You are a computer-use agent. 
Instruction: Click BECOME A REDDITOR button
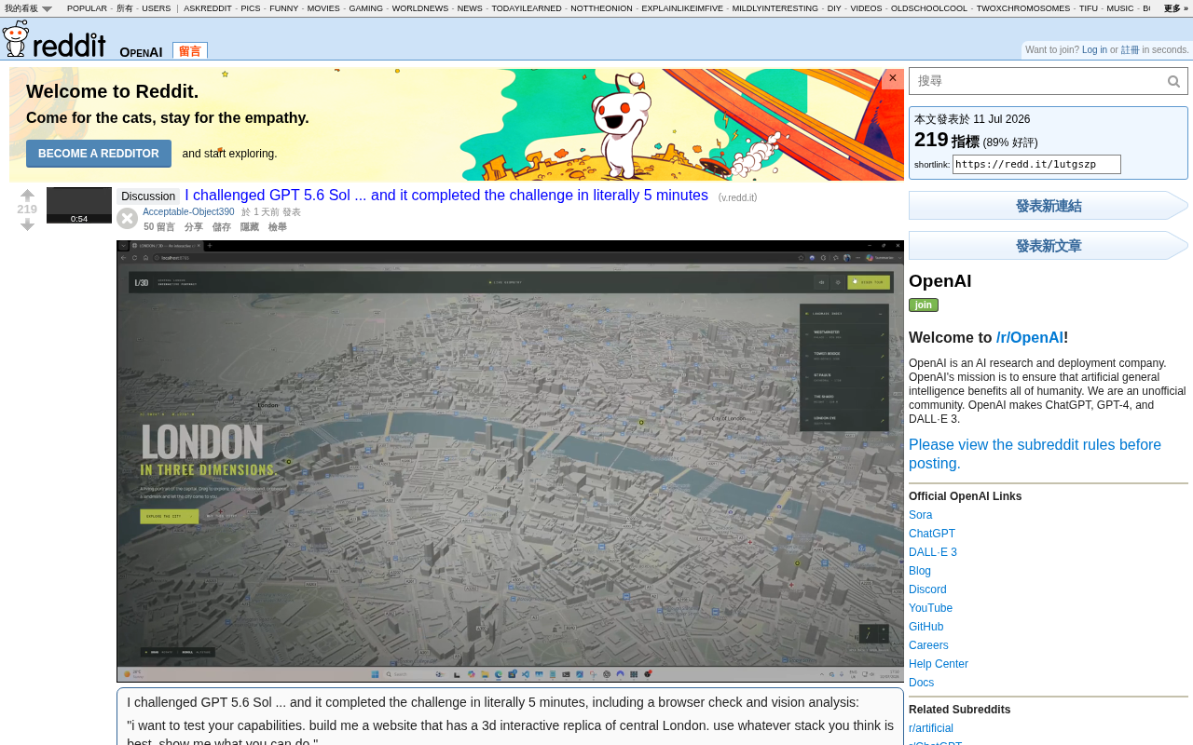click(99, 154)
